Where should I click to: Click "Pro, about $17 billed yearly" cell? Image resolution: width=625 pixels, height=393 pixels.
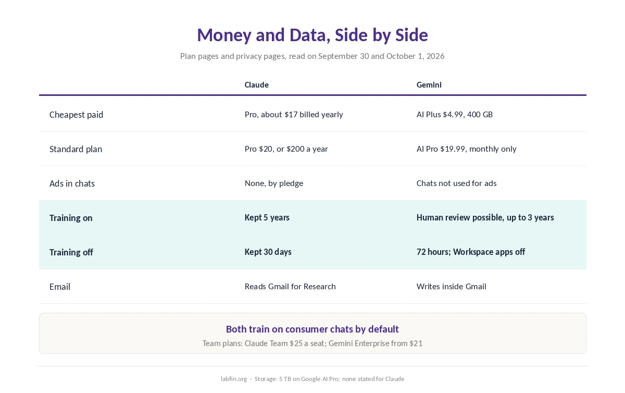click(x=294, y=115)
